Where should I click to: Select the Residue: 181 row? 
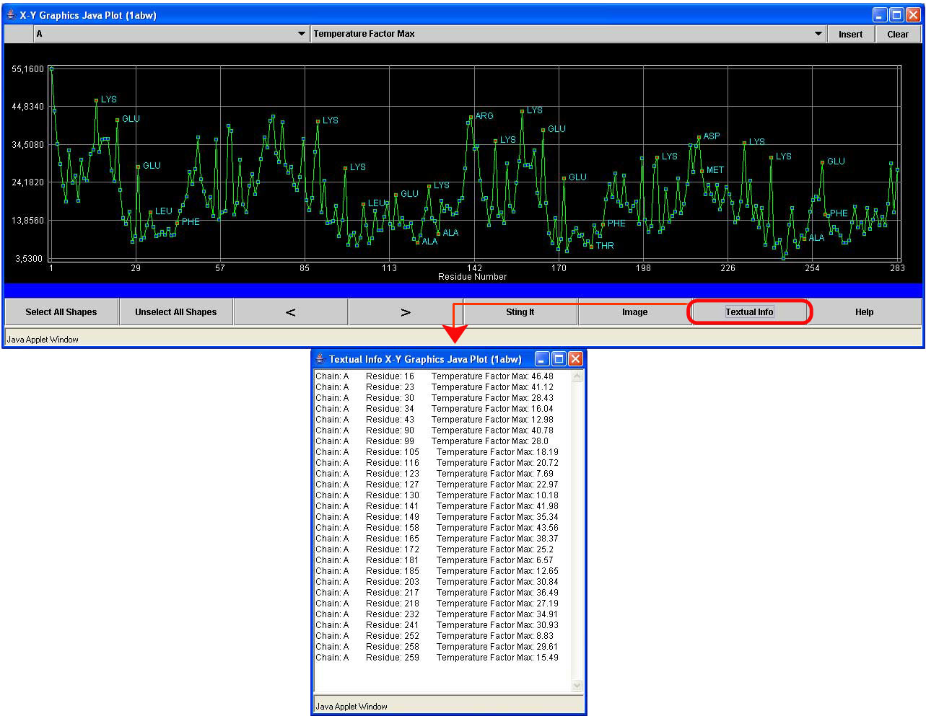tap(434, 560)
